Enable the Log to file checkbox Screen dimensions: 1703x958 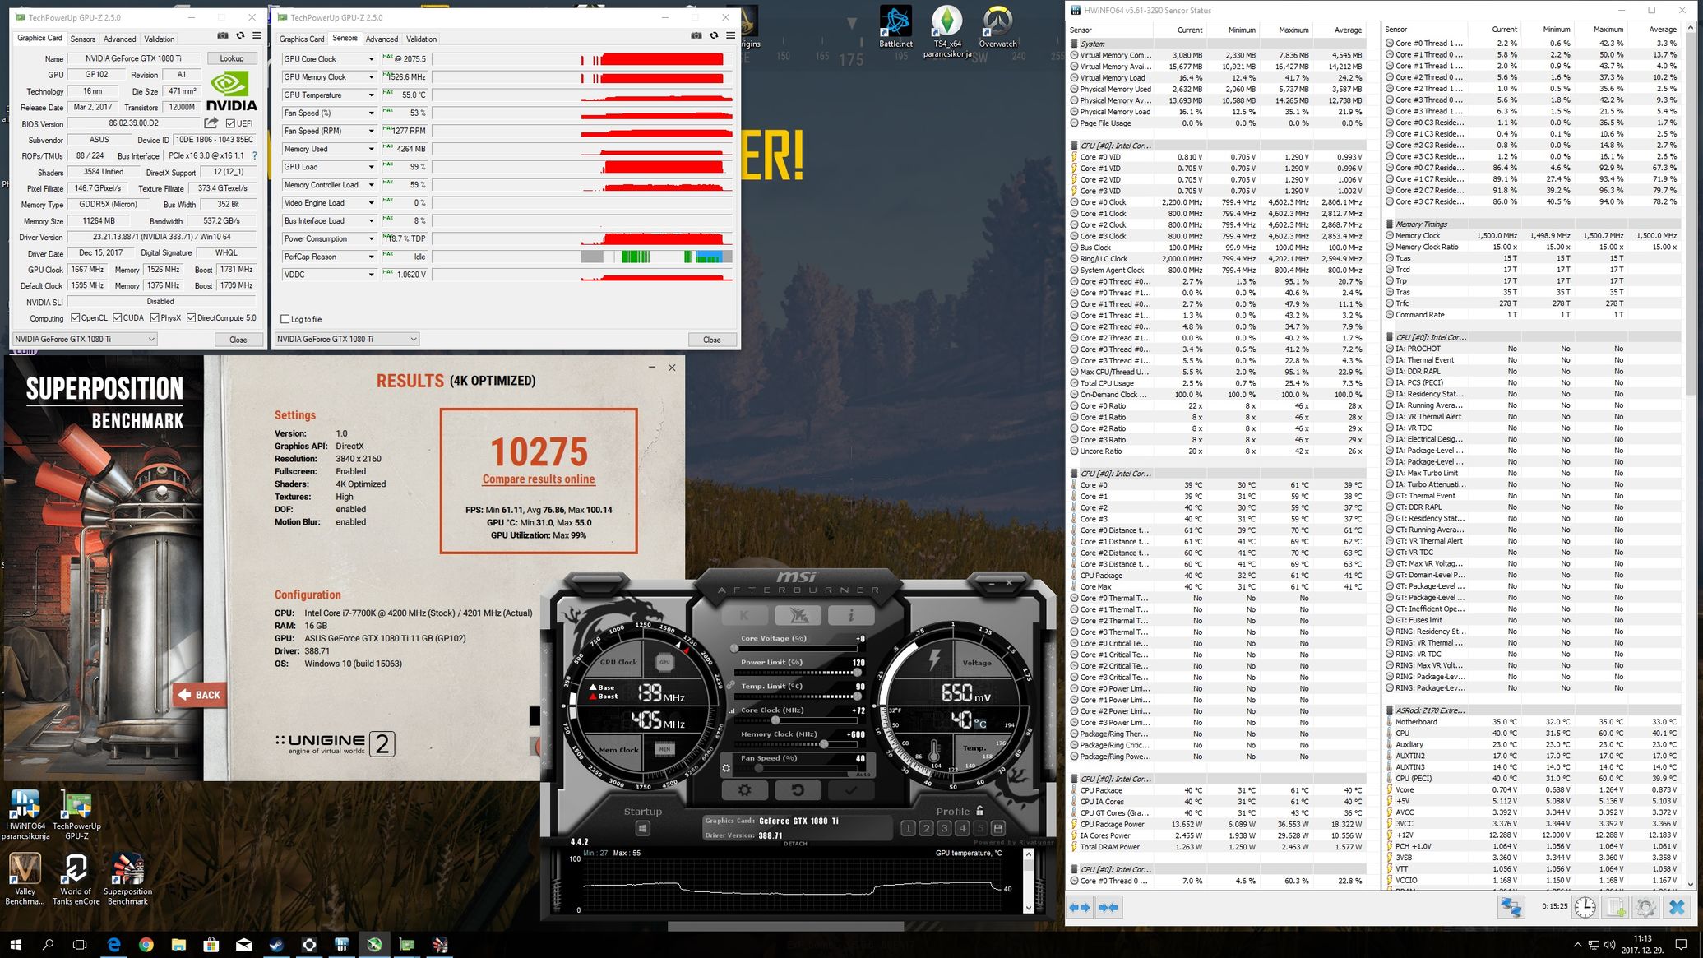tap(285, 319)
